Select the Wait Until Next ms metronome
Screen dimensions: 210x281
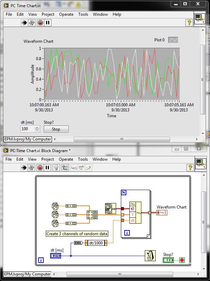coord(150,256)
